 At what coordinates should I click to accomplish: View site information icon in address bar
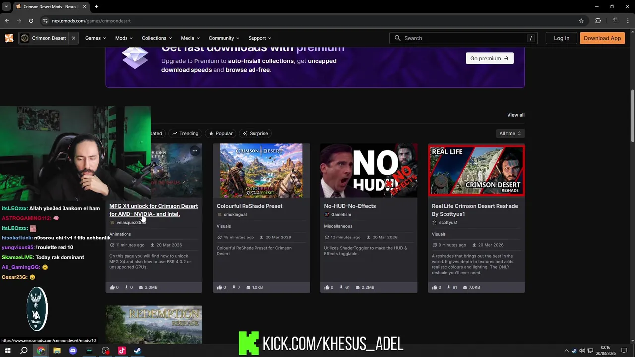point(45,21)
